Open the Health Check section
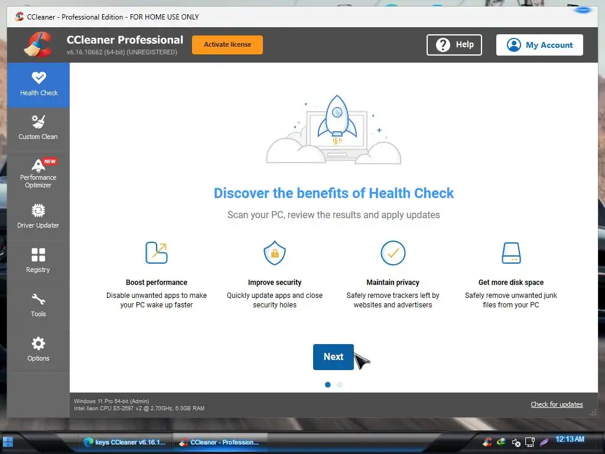This screenshot has height=454, width=605. point(38,85)
